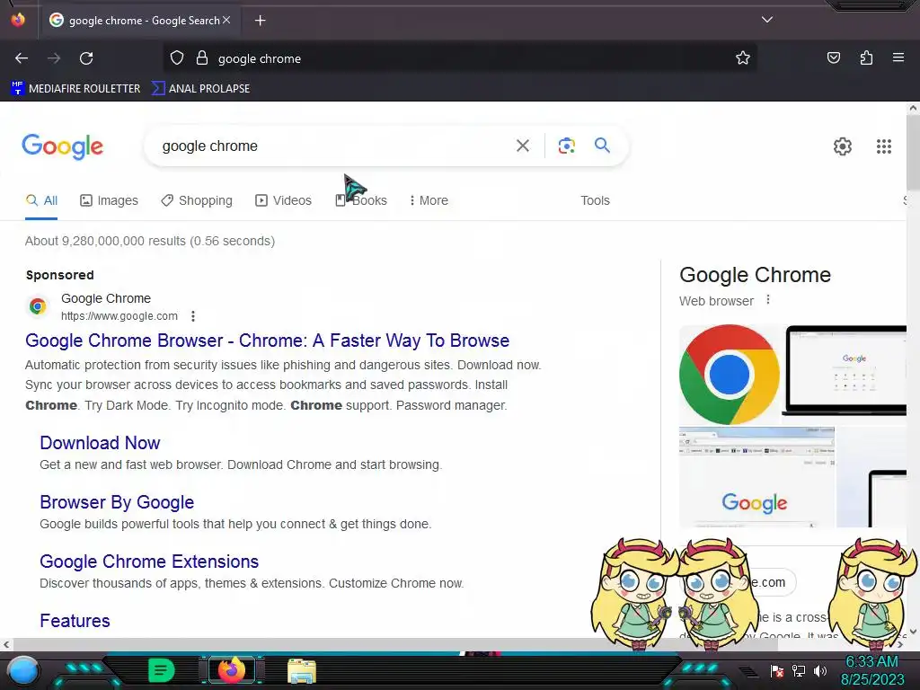
Task: Click the Start orb button
Action: (x=23, y=670)
